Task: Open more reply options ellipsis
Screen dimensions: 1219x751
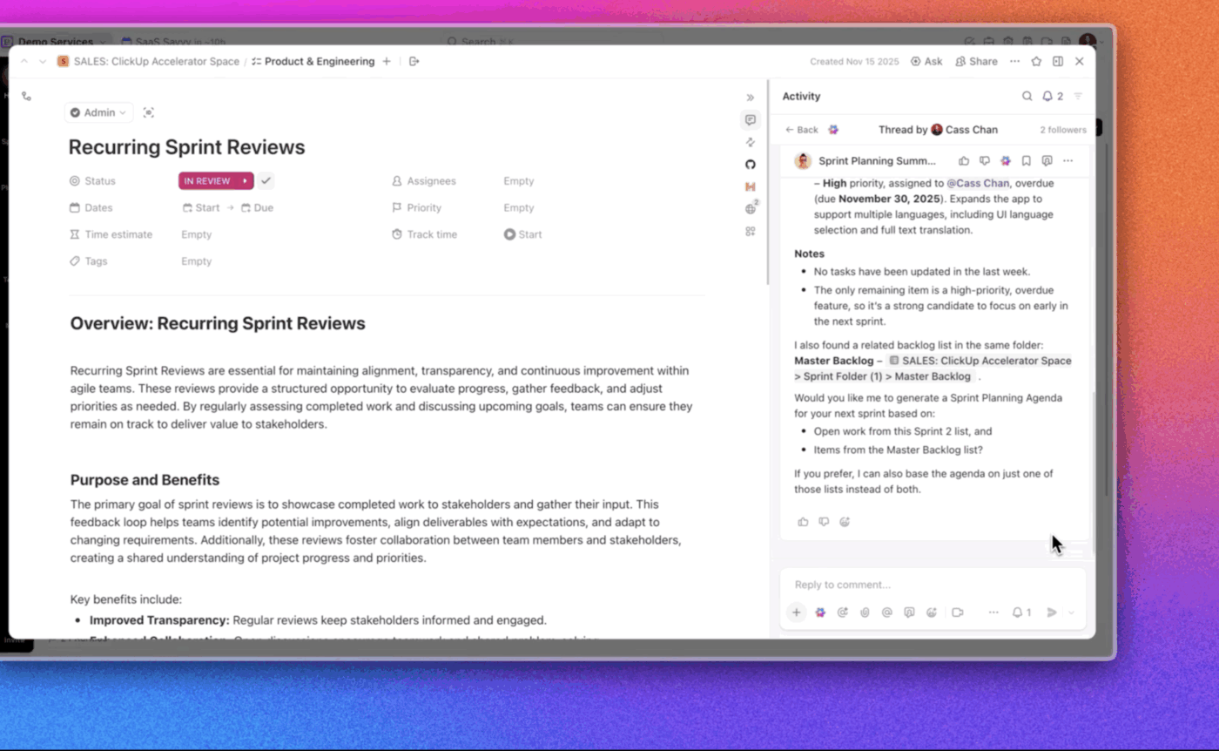Action: (x=993, y=612)
